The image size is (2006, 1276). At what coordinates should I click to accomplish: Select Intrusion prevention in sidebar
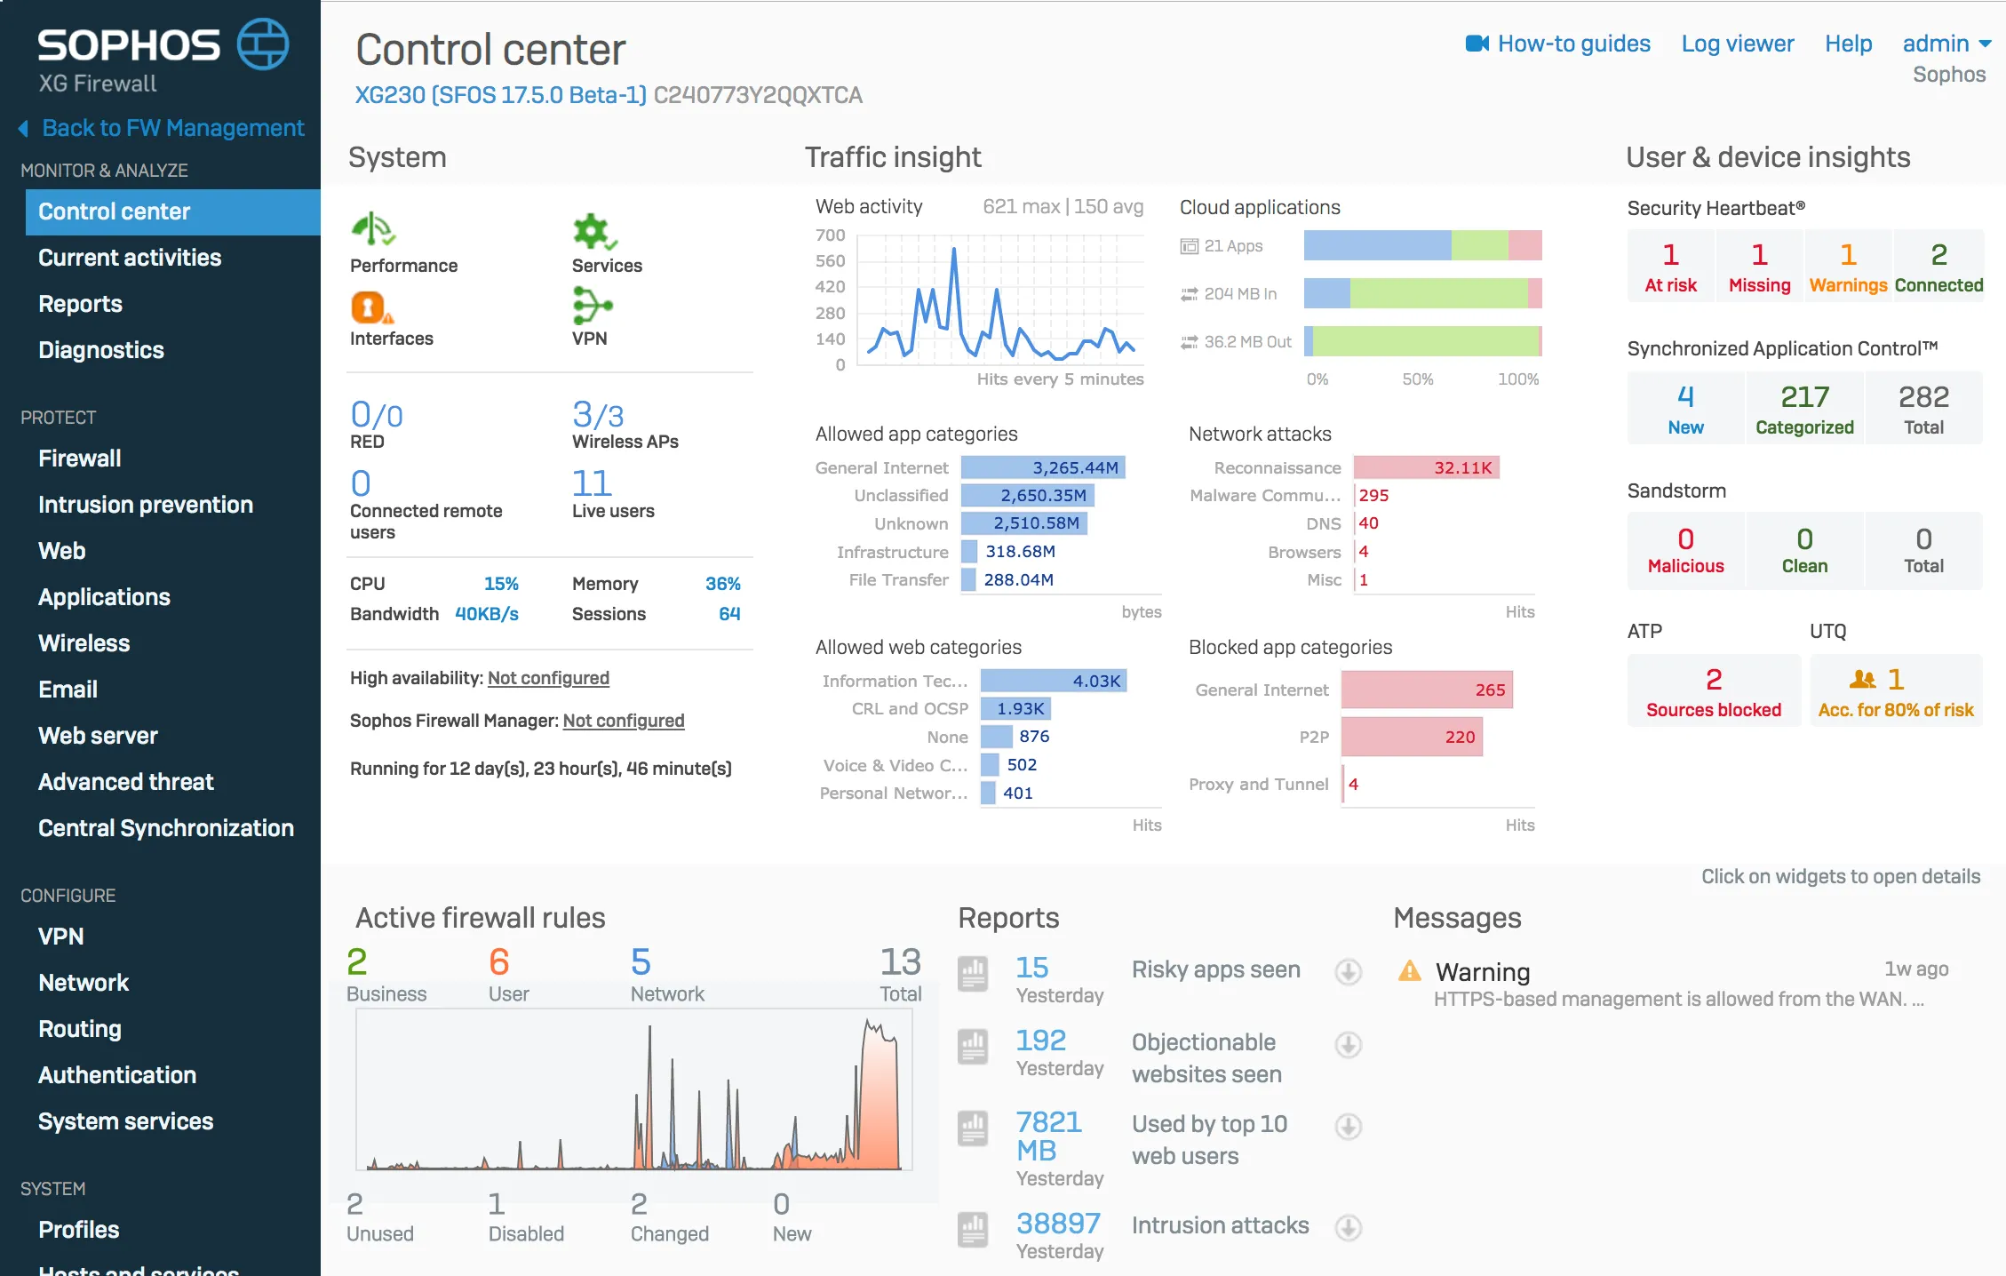[x=146, y=505]
